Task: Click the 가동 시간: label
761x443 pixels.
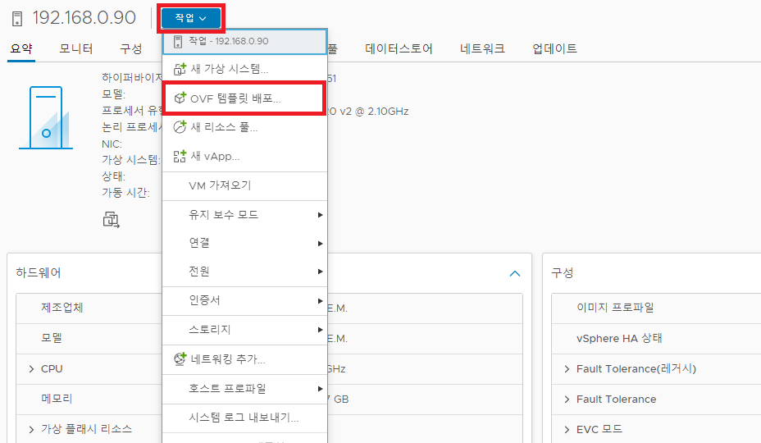Action: [x=126, y=192]
